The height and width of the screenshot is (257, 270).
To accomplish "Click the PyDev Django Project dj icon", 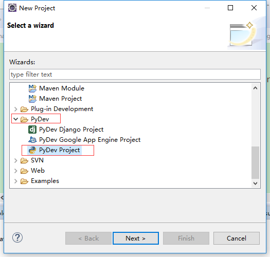I will pyautogui.click(x=32, y=130).
